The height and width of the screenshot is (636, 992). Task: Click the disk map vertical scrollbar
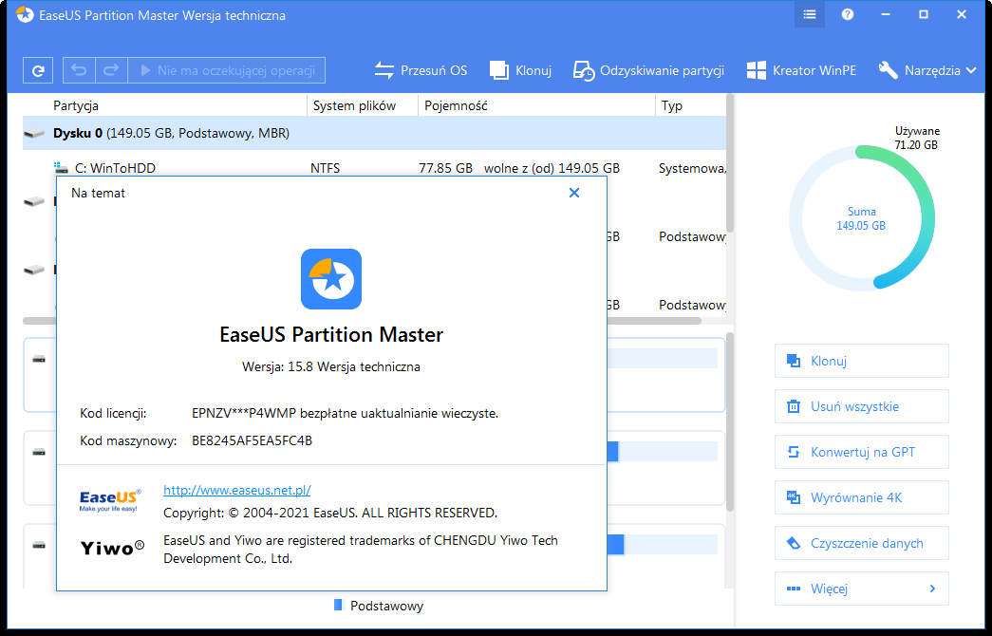pyautogui.click(x=730, y=422)
